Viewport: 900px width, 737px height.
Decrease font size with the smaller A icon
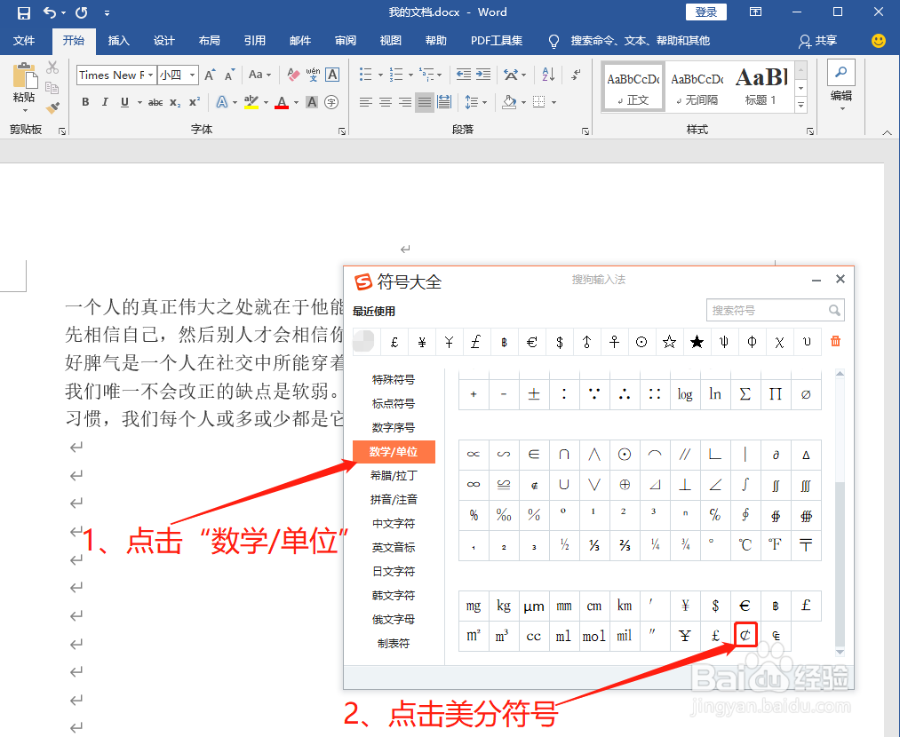[229, 75]
